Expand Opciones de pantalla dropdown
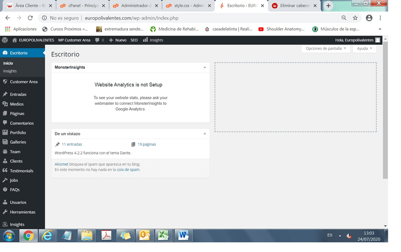 point(326,49)
